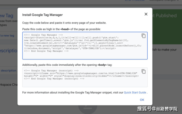This screenshot has height=114, width=182.
Task: Select the 'Additionally, paste this code' line
Action: click(x=67, y=65)
